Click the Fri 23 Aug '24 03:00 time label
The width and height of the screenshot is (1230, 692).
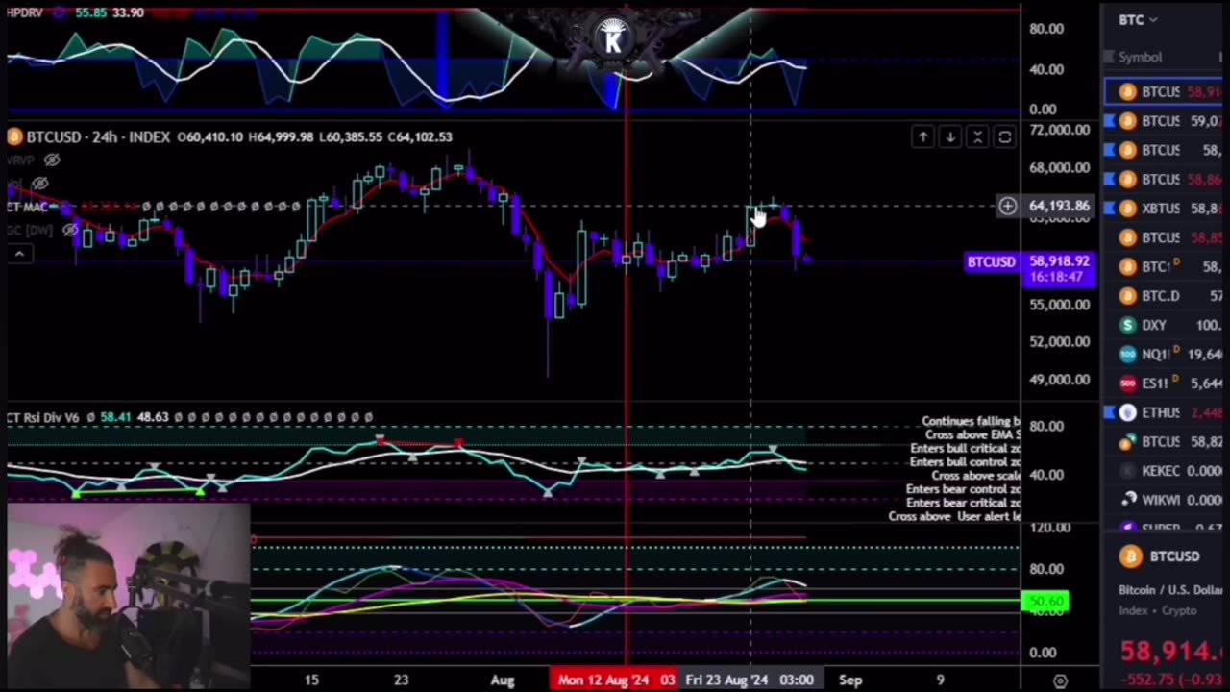click(x=750, y=680)
